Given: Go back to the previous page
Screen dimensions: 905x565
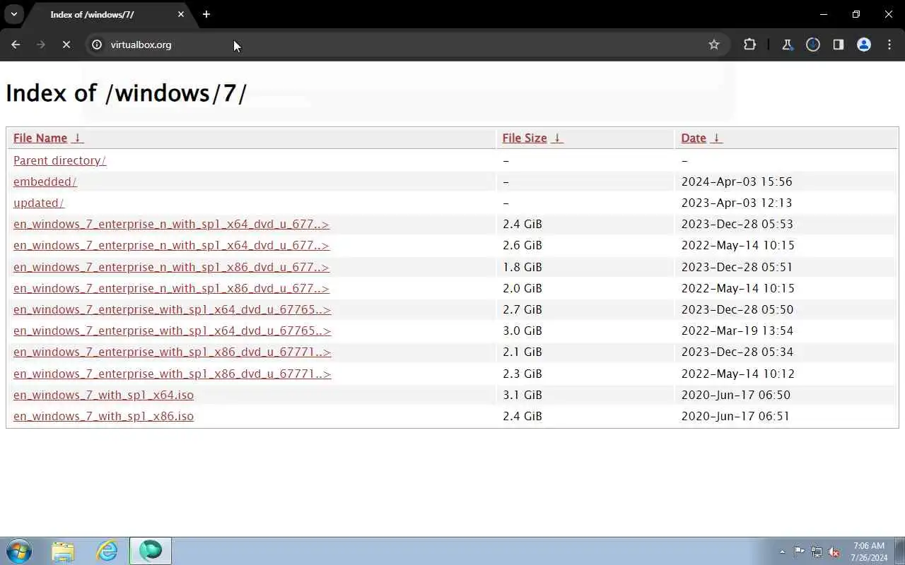Looking at the screenshot, I should pos(16,44).
